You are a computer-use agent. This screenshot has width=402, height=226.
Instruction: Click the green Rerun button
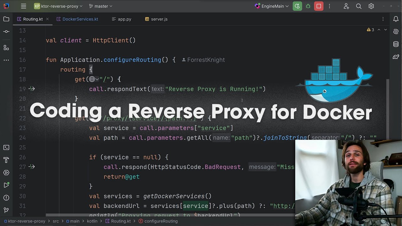(x=297, y=6)
